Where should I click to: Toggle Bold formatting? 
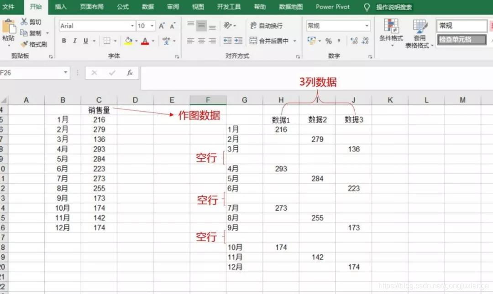64,41
